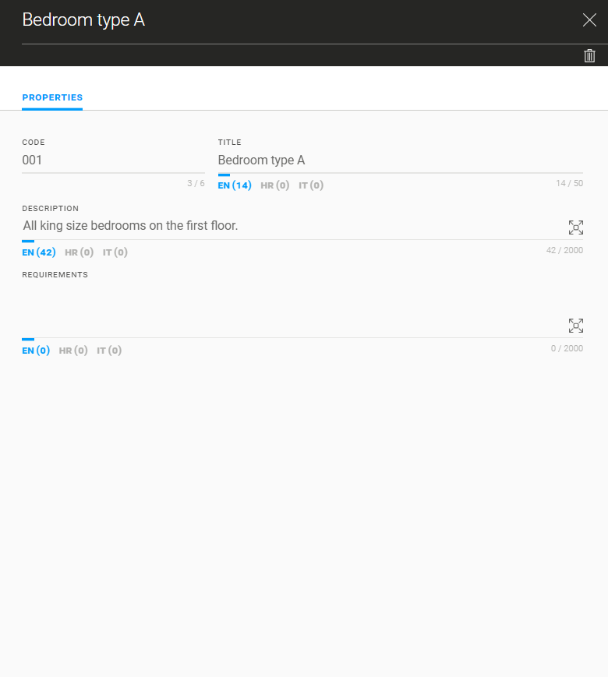Click the 3 / 6 code counter

coord(196,183)
